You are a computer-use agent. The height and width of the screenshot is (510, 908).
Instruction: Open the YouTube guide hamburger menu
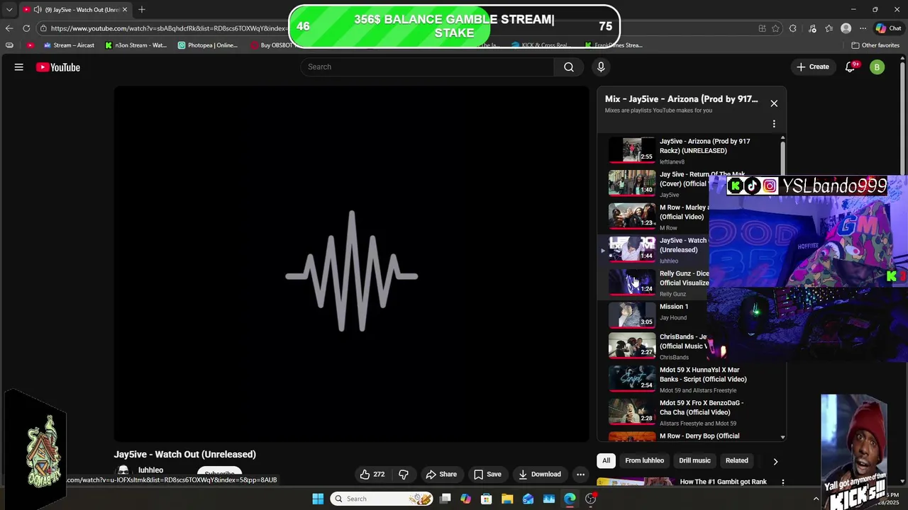(x=19, y=67)
